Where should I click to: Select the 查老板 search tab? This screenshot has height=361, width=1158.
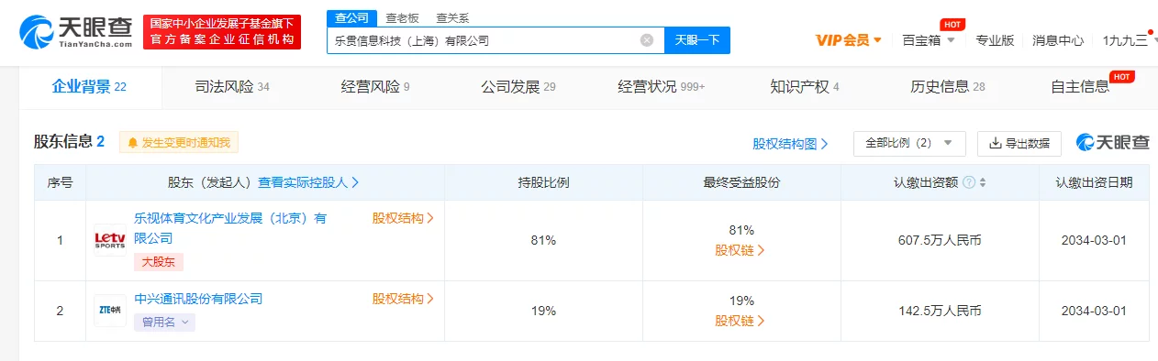(x=404, y=17)
